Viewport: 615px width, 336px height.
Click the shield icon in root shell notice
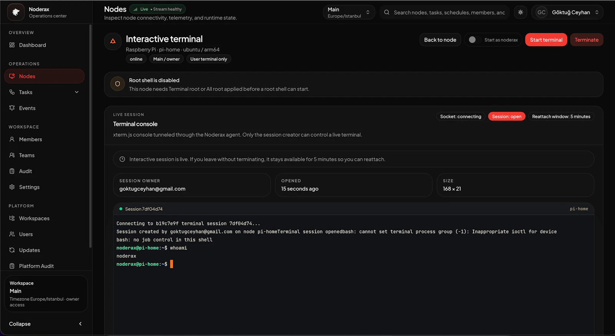[118, 84]
